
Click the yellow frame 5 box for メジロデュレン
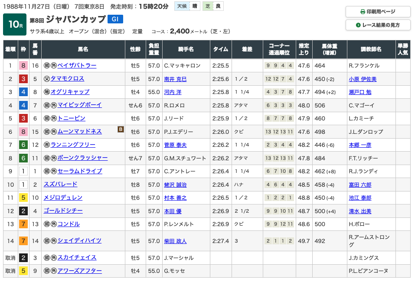(x=23, y=198)
